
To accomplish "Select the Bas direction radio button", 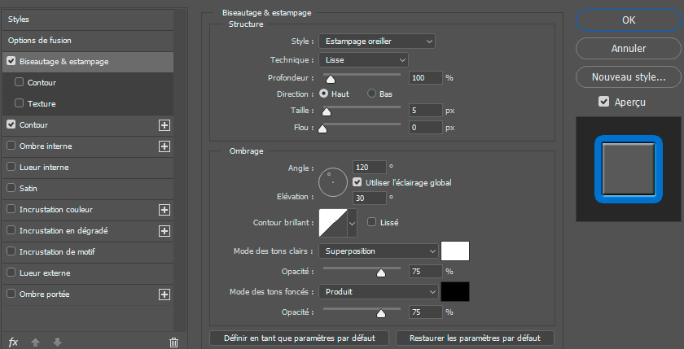I will click(372, 94).
